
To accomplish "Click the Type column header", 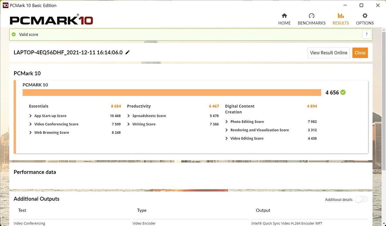I will 142,210.
